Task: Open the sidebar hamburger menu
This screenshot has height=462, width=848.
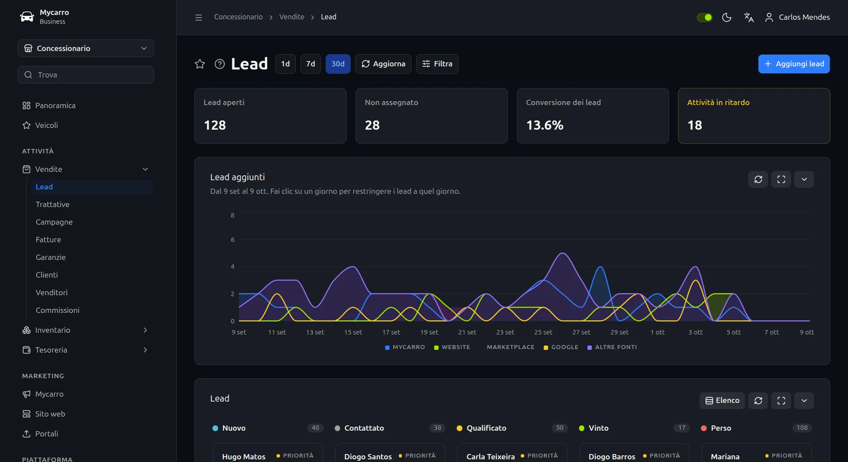Action: pyautogui.click(x=199, y=17)
